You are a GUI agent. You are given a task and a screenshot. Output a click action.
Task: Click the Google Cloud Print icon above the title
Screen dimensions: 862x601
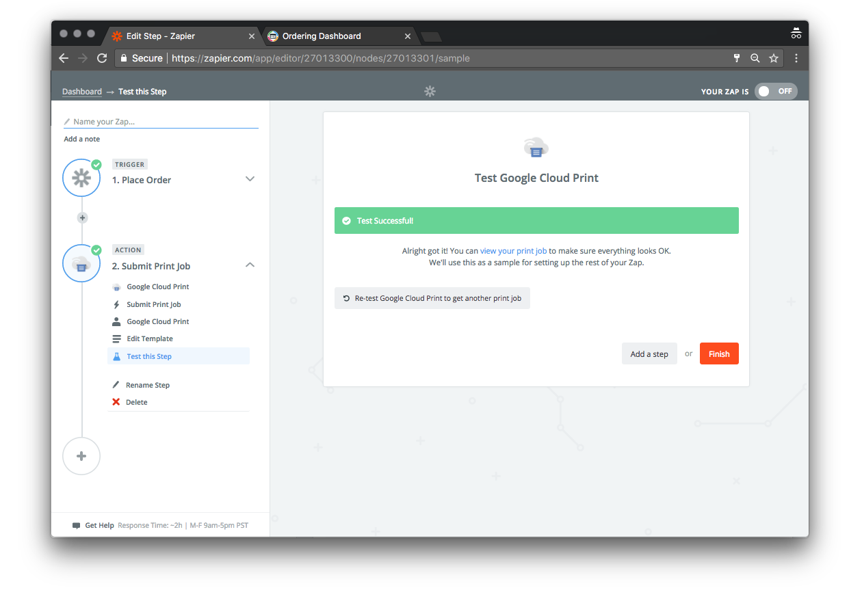coord(536,147)
